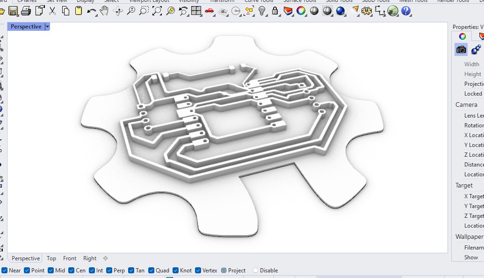The image size is (484, 278).
Task: Toggle the Cen osnap checkbox
Action: point(71,270)
